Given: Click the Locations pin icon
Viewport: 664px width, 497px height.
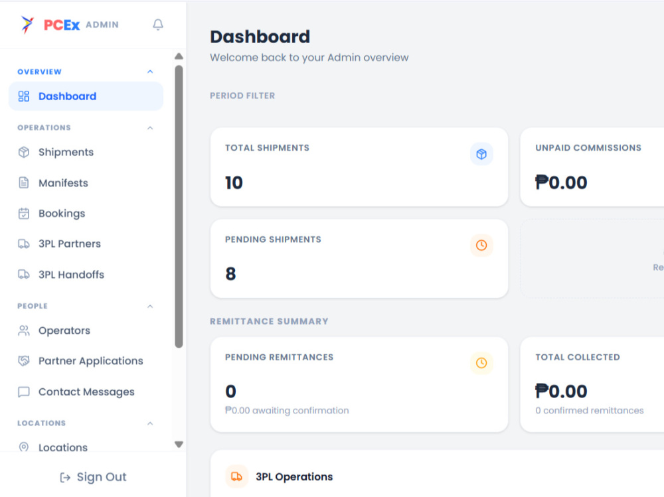Looking at the screenshot, I should click(x=24, y=447).
